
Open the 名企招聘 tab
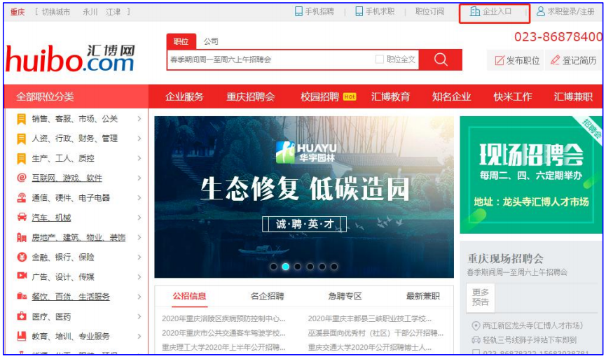[267, 296]
